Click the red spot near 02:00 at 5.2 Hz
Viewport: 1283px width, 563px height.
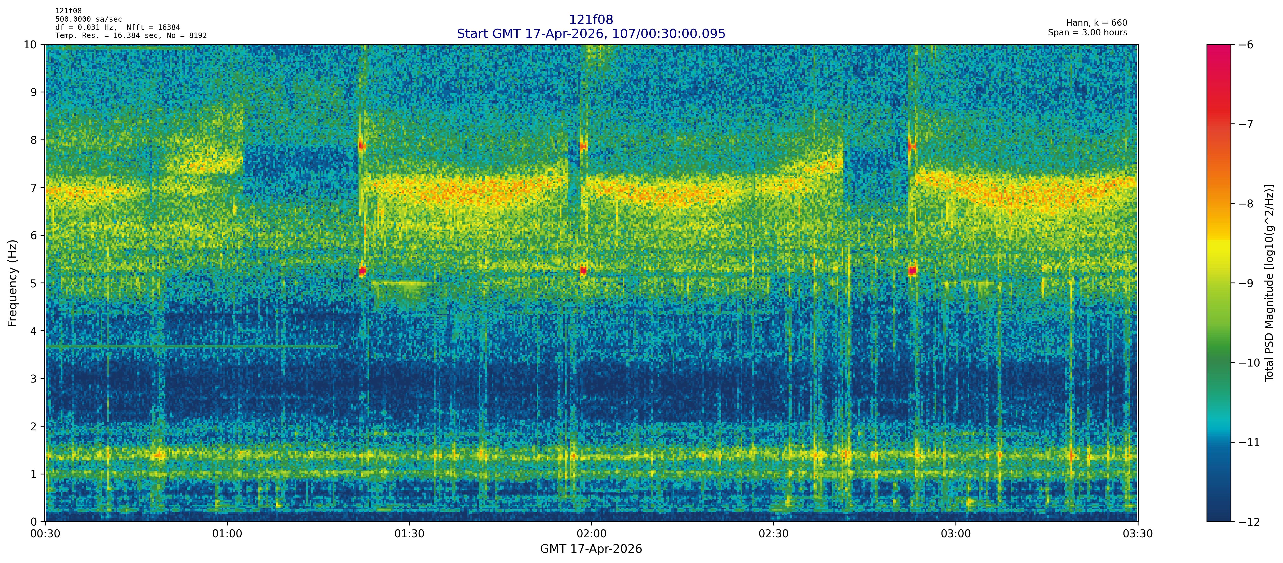(583, 271)
